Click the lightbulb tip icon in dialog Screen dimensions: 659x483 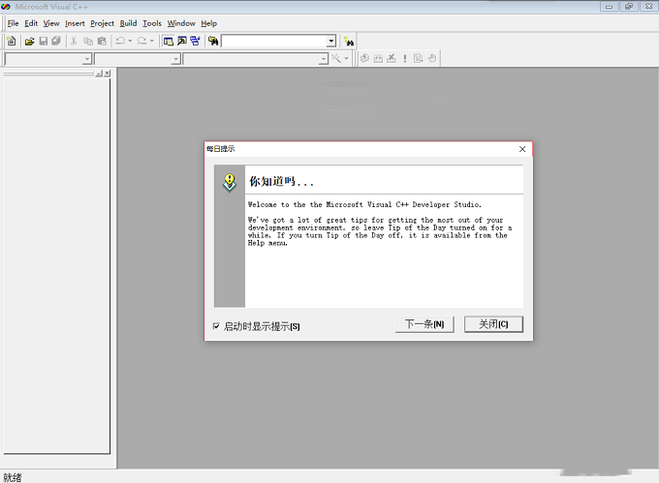tap(230, 183)
